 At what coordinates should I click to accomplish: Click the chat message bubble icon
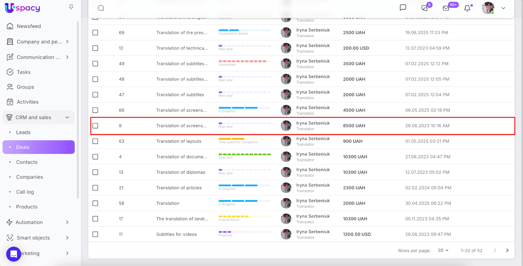click(403, 7)
